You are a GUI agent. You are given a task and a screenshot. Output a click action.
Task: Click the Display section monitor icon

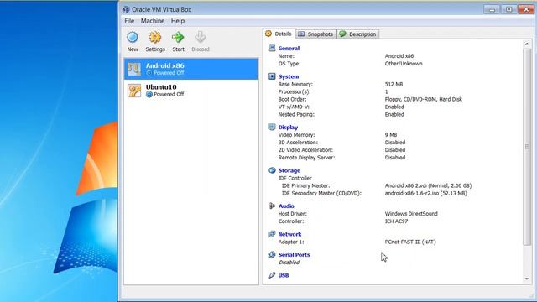272,127
